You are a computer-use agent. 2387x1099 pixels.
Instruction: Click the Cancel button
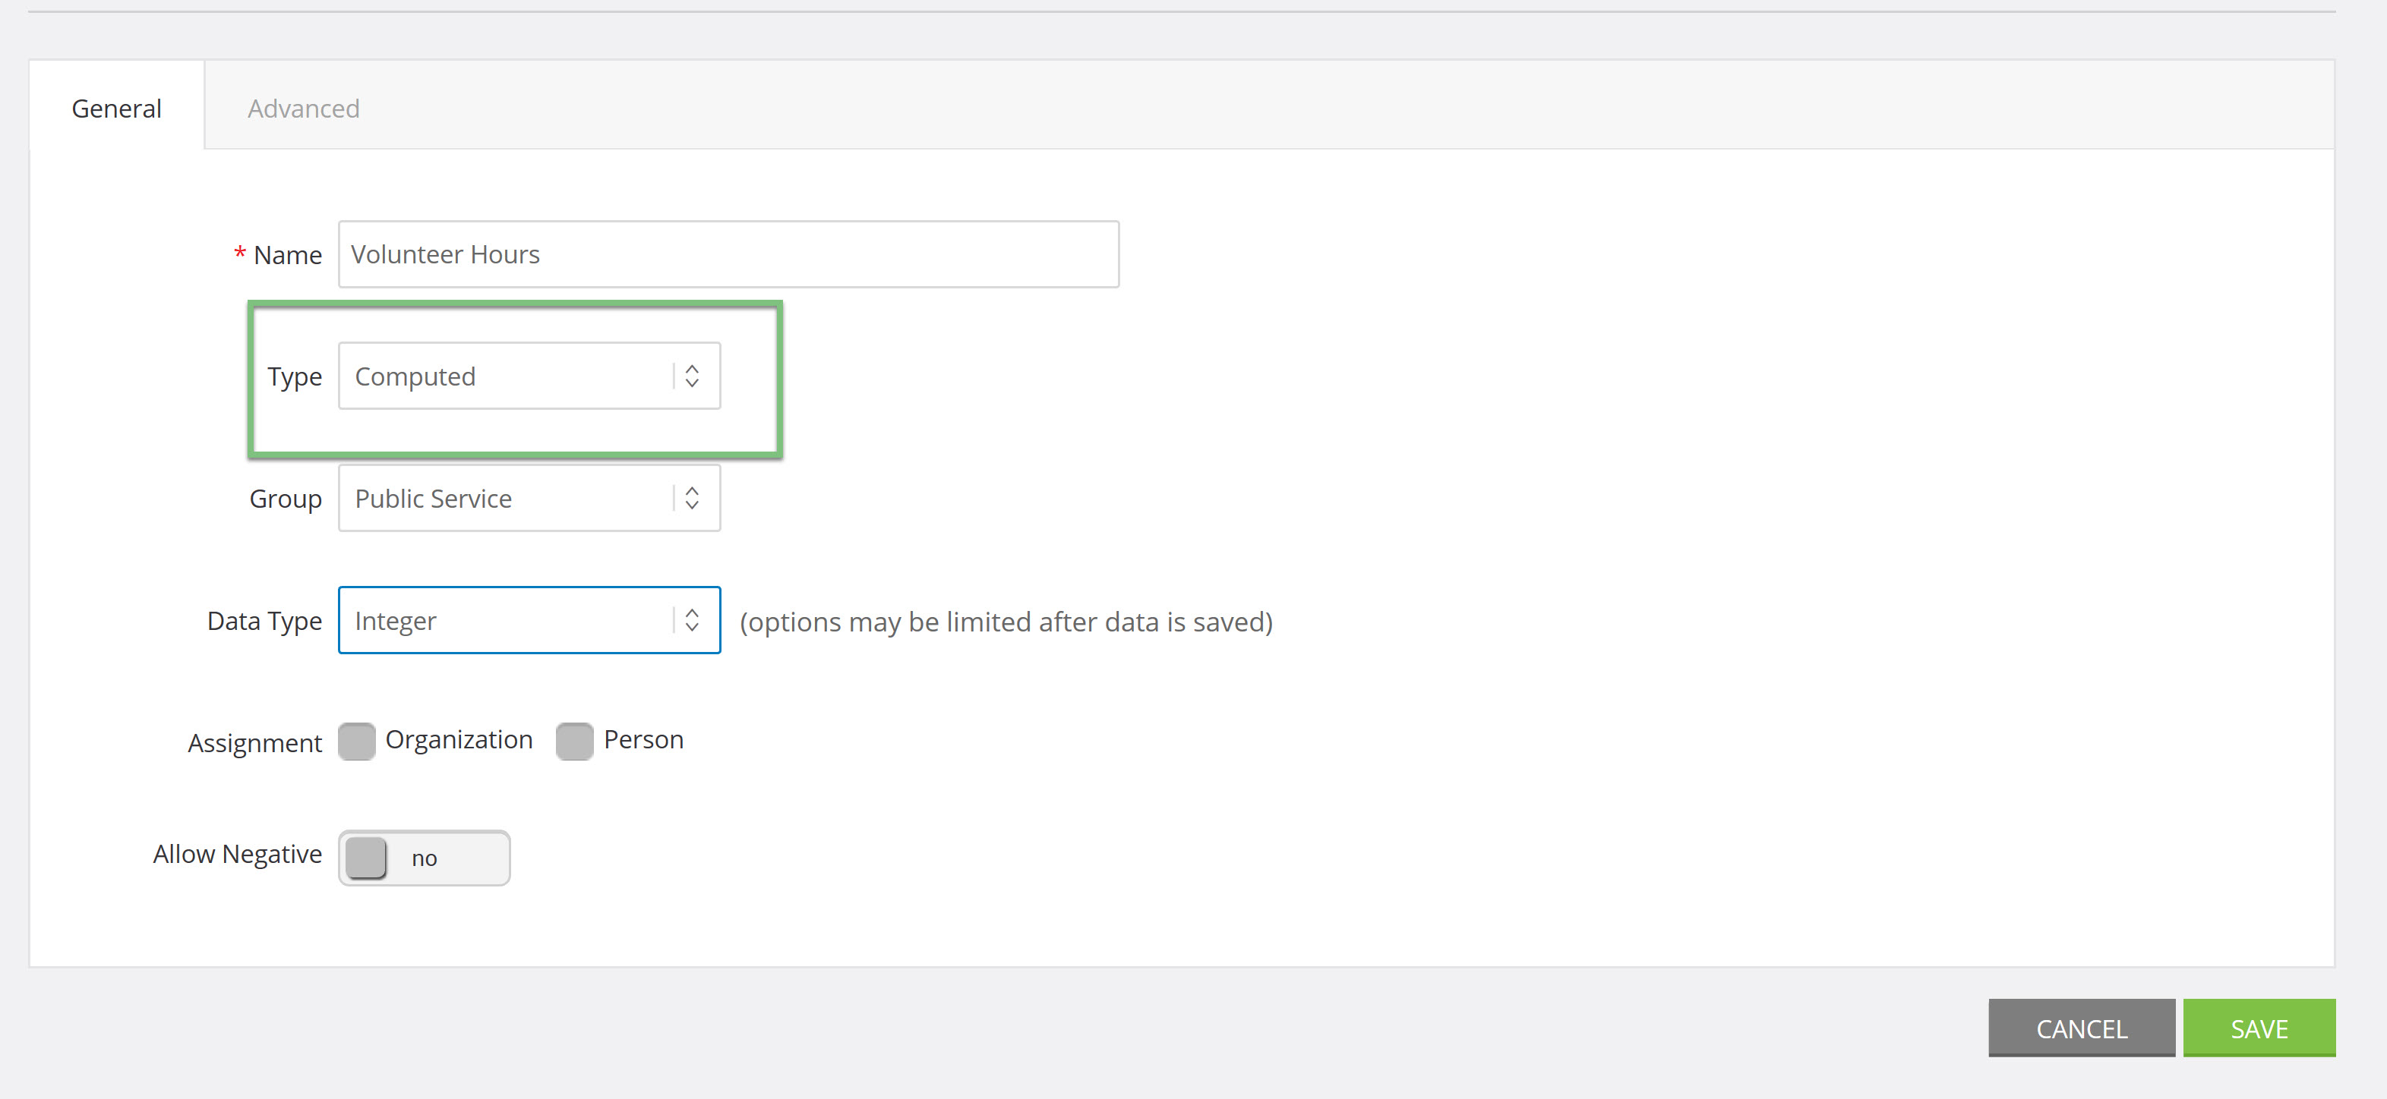click(2081, 1028)
